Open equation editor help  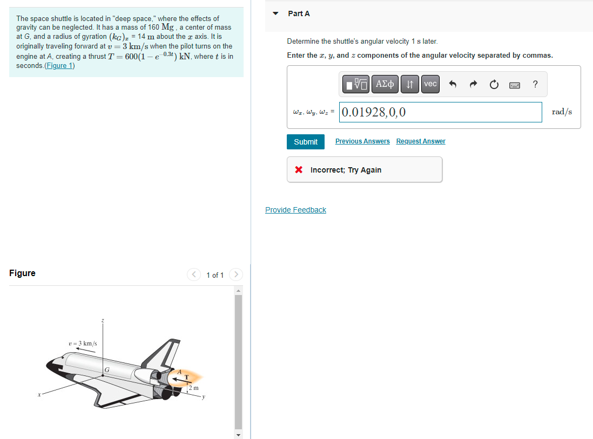[x=535, y=84]
